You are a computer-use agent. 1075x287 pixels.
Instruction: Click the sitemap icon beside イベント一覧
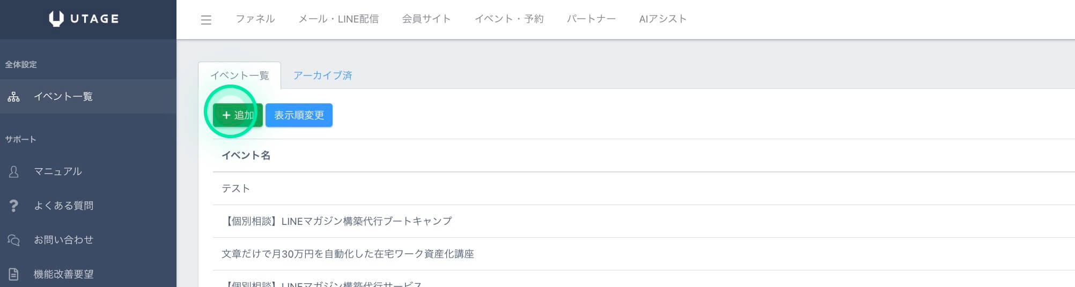coord(13,97)
